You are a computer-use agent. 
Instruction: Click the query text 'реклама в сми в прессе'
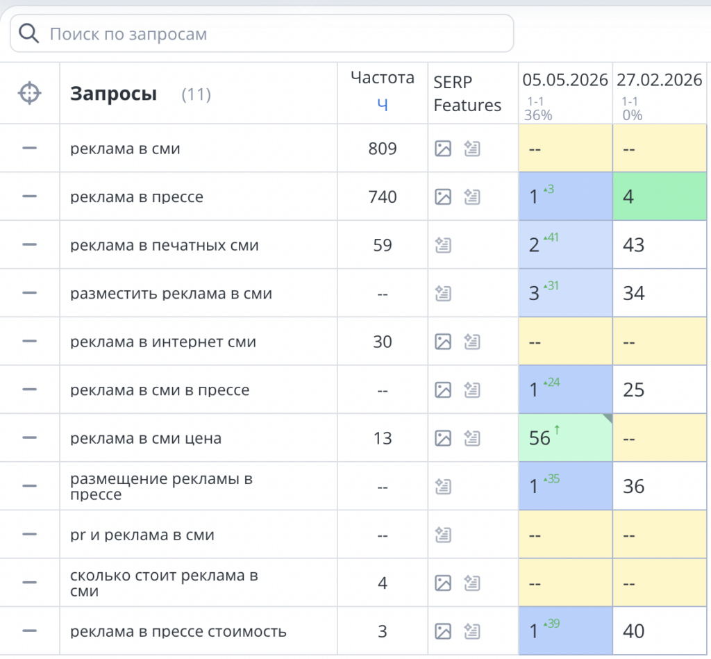160,390
